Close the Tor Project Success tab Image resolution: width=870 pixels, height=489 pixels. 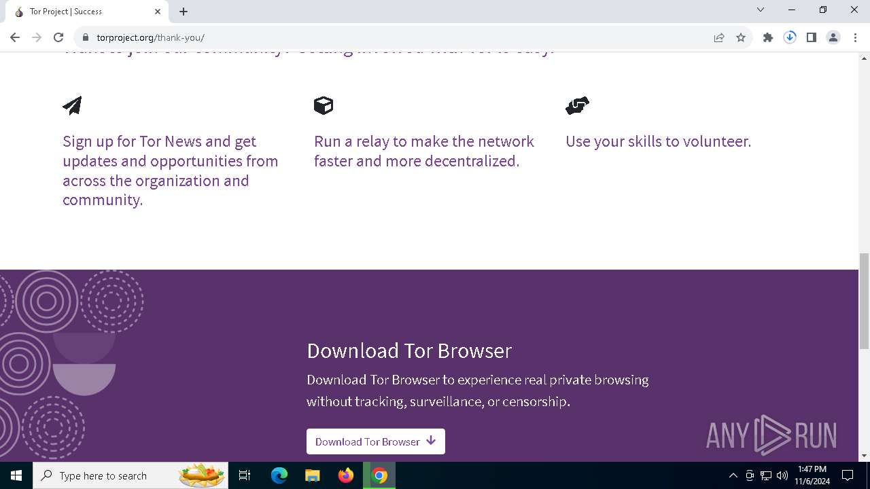point(158,12)
